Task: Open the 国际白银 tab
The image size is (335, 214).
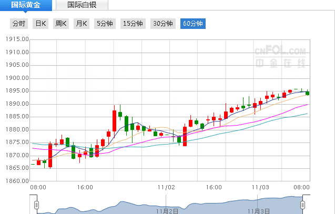Action: click(x=80, y=5)
